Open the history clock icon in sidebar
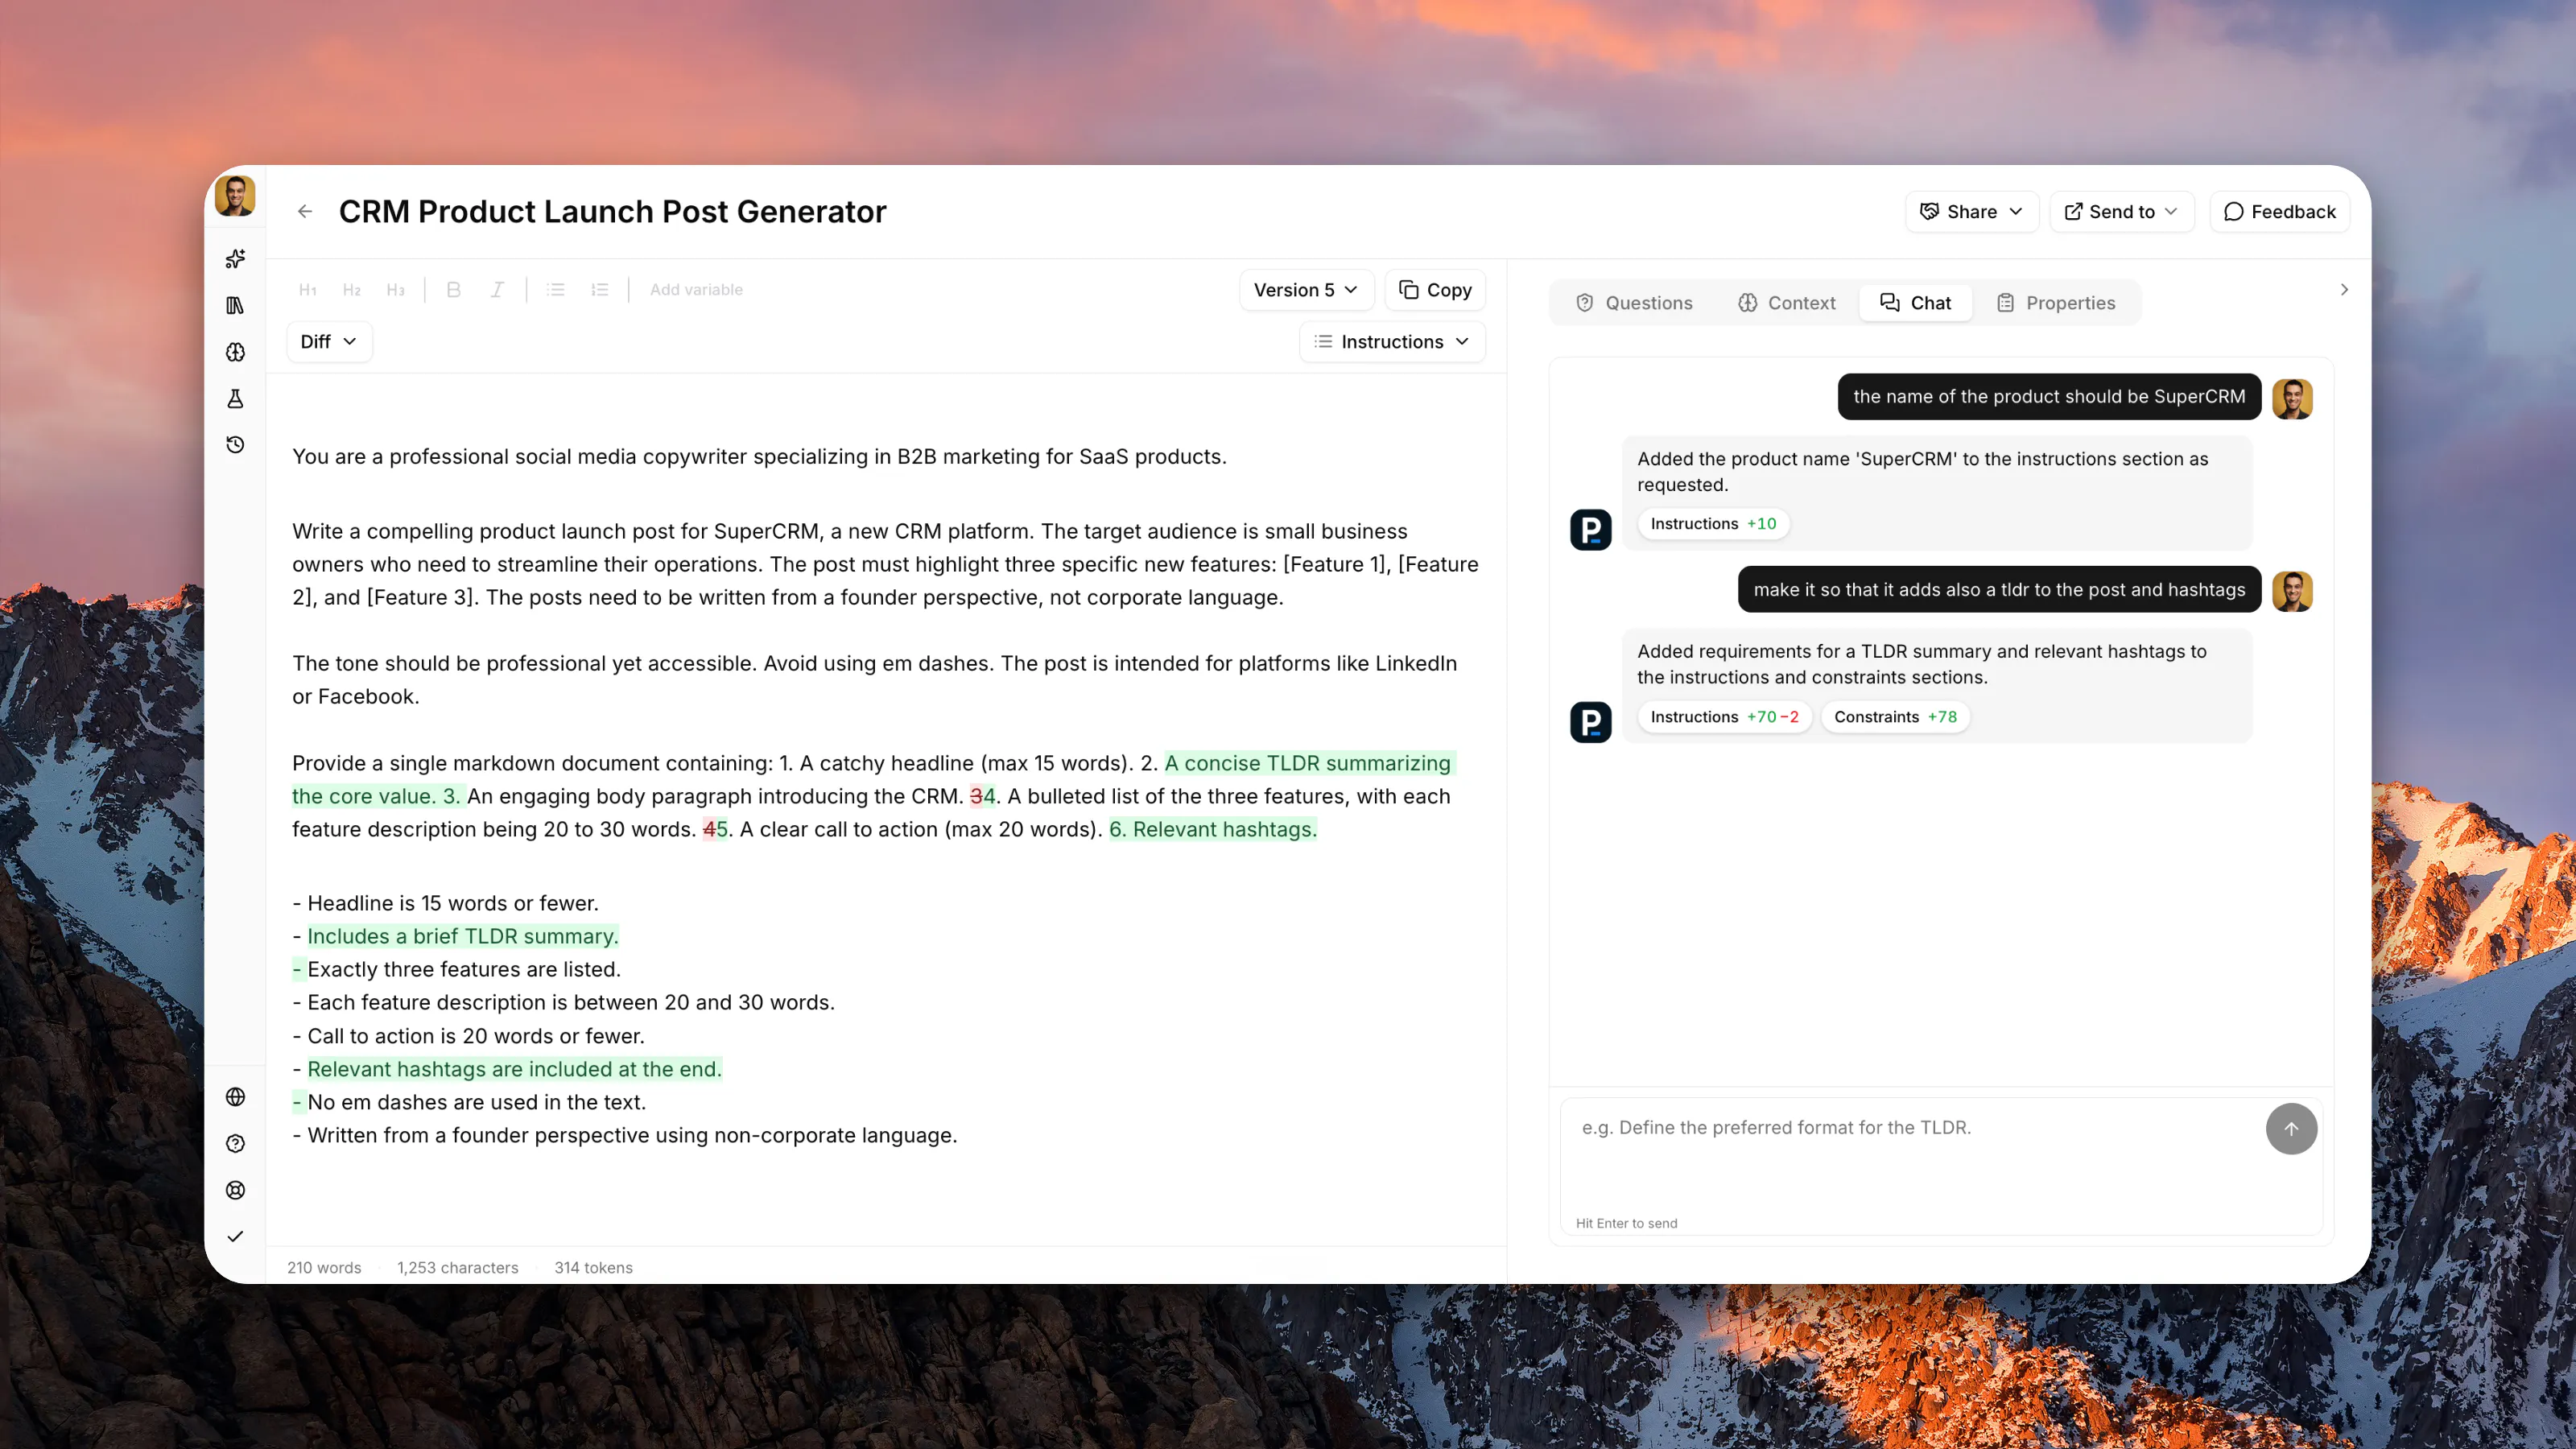2576x1449 pixels. click(236, 445)
